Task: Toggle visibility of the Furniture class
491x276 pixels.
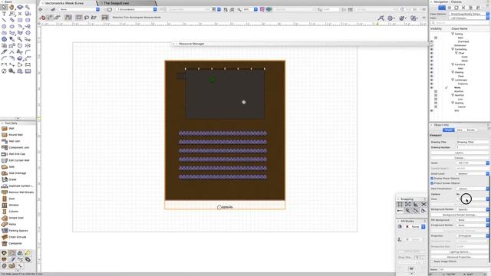Action: coord(432,64)
